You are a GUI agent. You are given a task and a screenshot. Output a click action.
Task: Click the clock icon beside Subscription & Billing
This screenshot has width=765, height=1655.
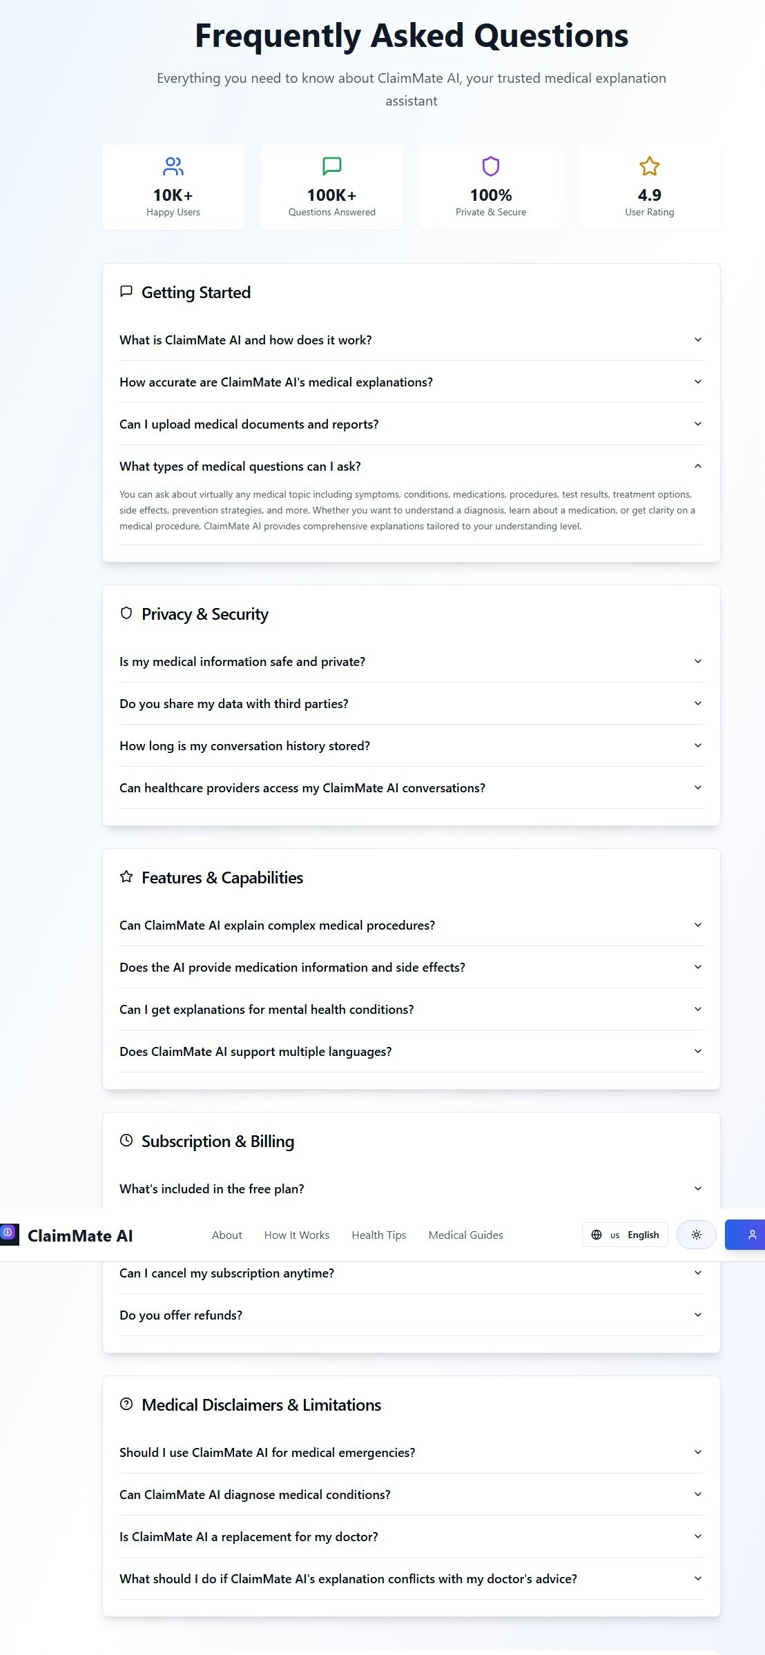coord(126,1140)
